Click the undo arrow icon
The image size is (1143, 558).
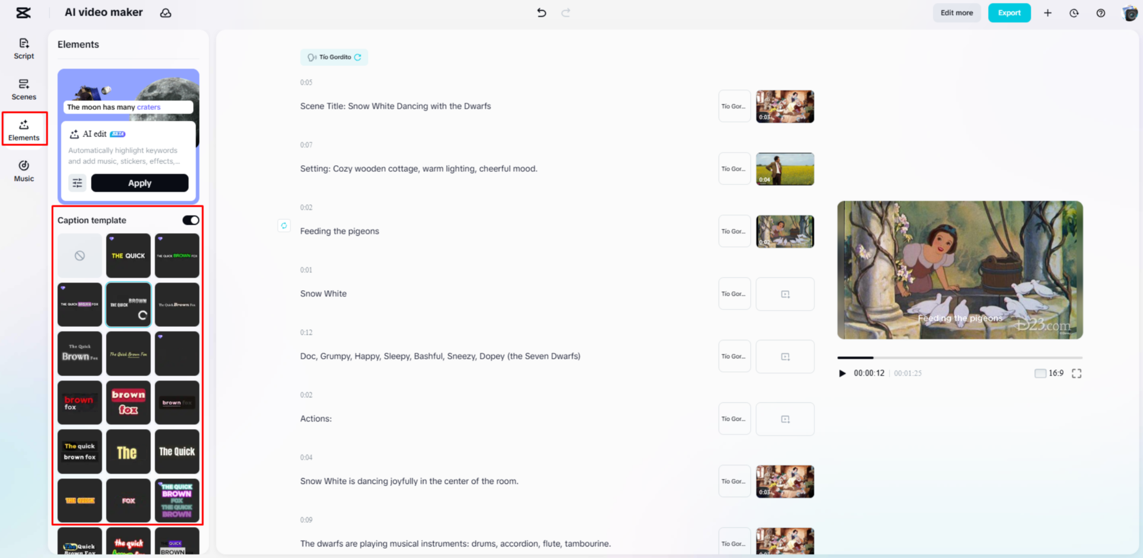(x=541, y=13)
